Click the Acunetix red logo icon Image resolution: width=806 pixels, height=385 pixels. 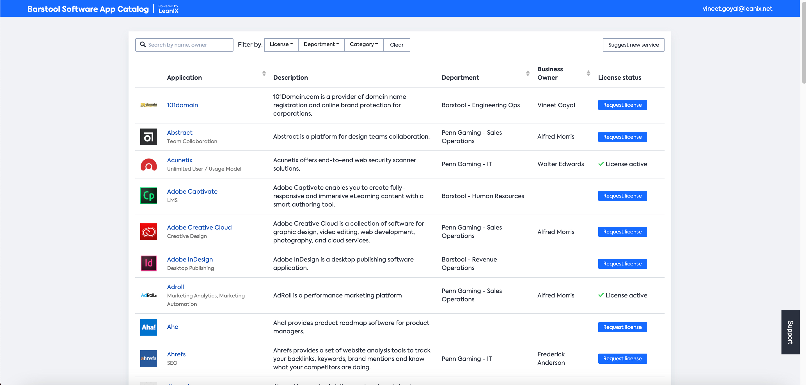(149, 164)
